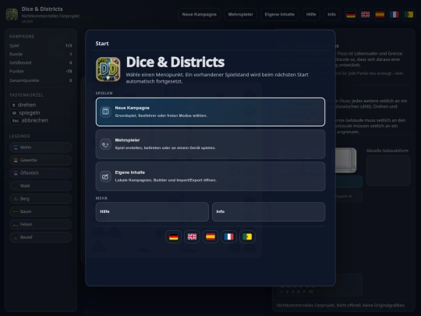Select Mehrspieler in the top navigation bar
The image size is (421, 316).
[241, 15]
